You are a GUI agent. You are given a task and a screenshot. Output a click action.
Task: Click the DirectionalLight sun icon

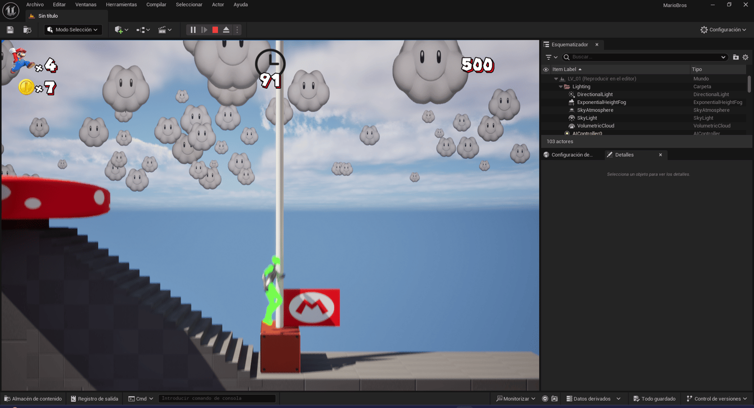[x=571, y=95]
